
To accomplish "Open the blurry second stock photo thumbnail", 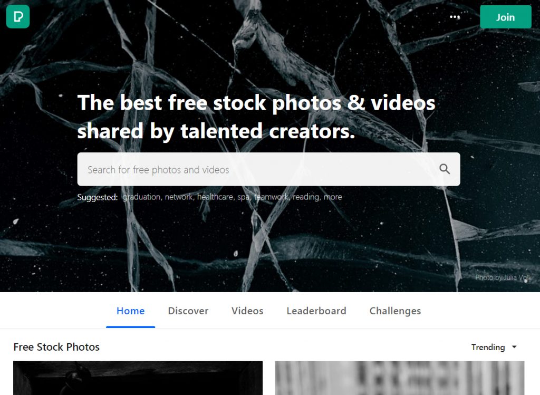I will tap(400, 378).
